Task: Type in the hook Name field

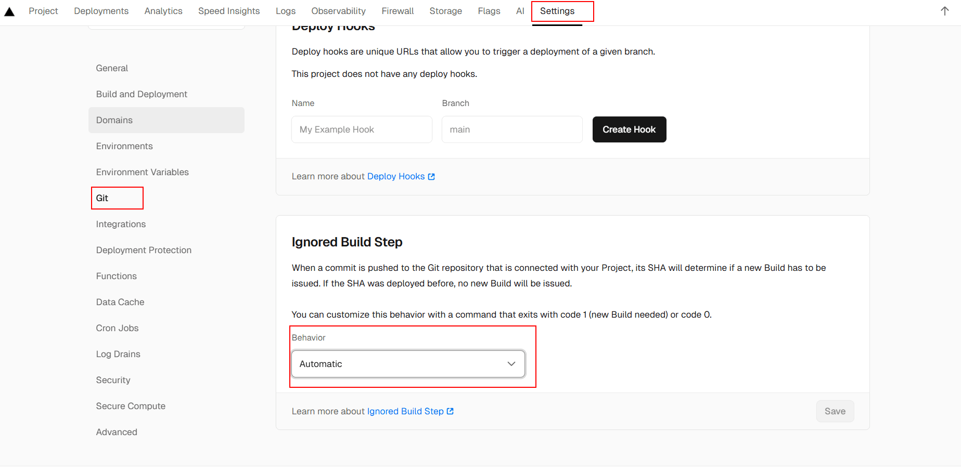Action: (362, 129)
